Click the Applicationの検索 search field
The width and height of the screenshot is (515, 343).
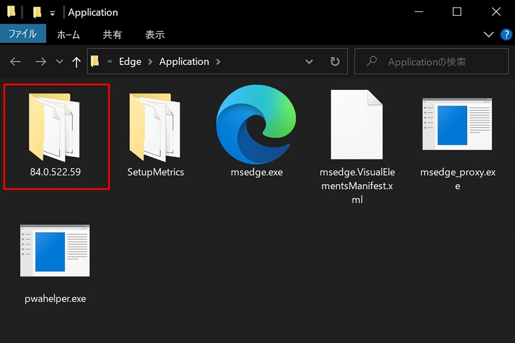(430, 62)
